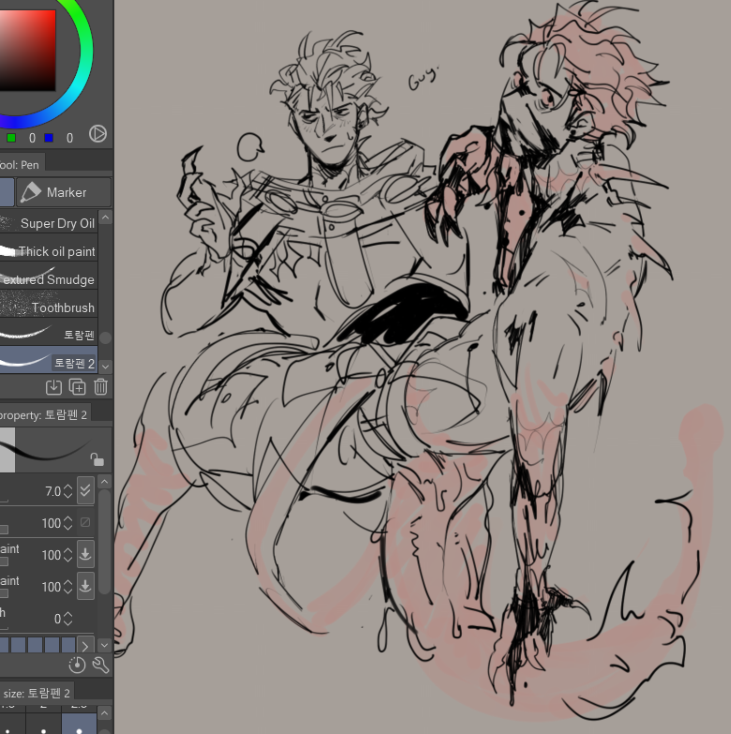Click the green channel value 0
Viewport: 731px width, 734px height.
point(32,138)
